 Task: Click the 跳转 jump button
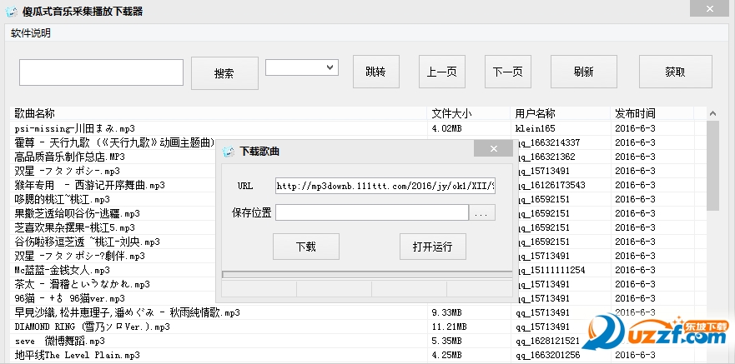pyautogui.click(x=375, y=72)
